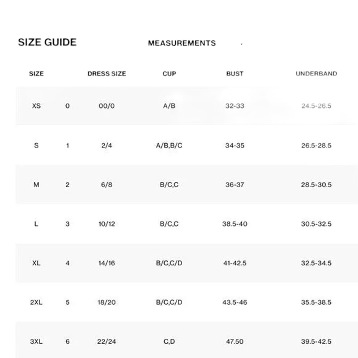The width and height of the screenshot is (358, 358).
Task: Select the DRESS SIZE column header
Action: coord(107,74)
